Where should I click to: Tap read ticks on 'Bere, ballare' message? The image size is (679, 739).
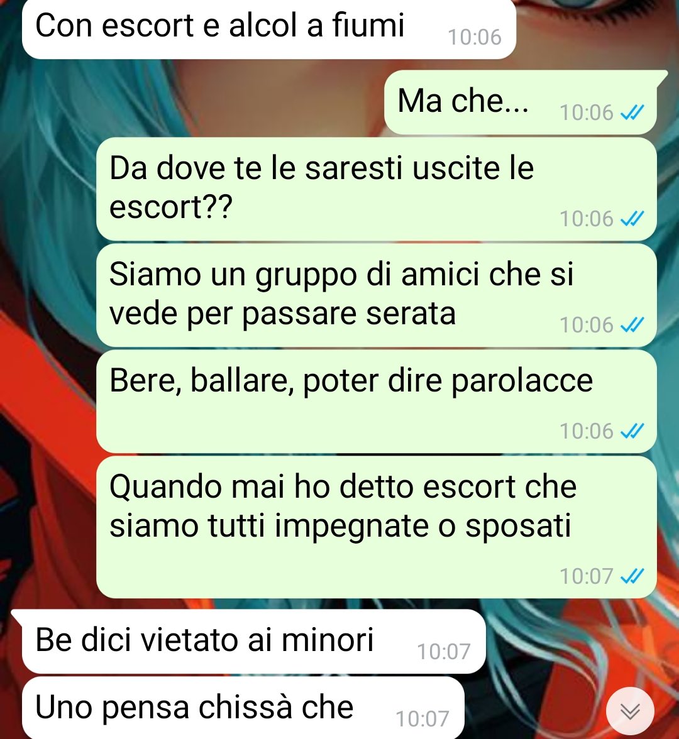632,431
